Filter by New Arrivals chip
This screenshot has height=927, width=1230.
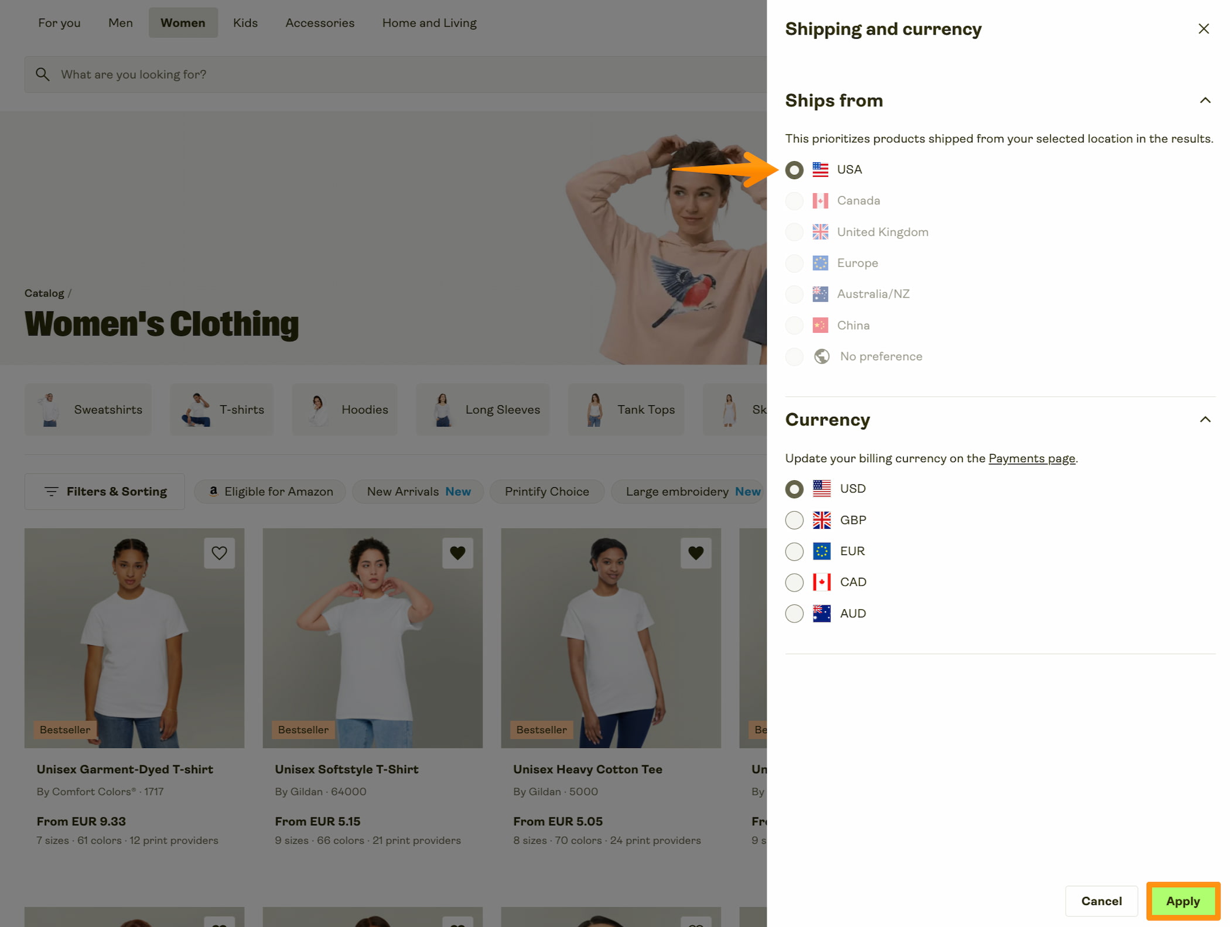[x=418, y=491]
